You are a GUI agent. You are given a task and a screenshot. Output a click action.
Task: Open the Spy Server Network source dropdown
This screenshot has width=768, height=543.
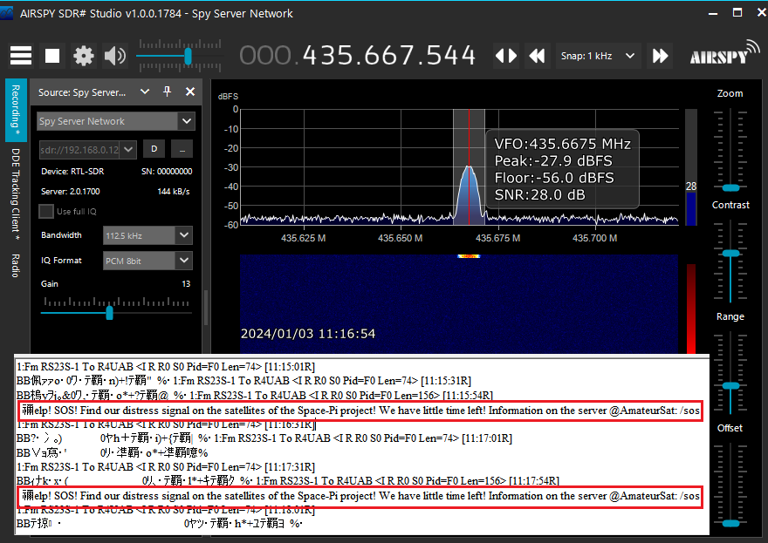(x=116, y=121)
